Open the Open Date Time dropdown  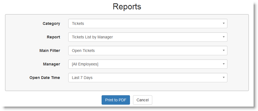pyautogui.click(x=148, y=78)
